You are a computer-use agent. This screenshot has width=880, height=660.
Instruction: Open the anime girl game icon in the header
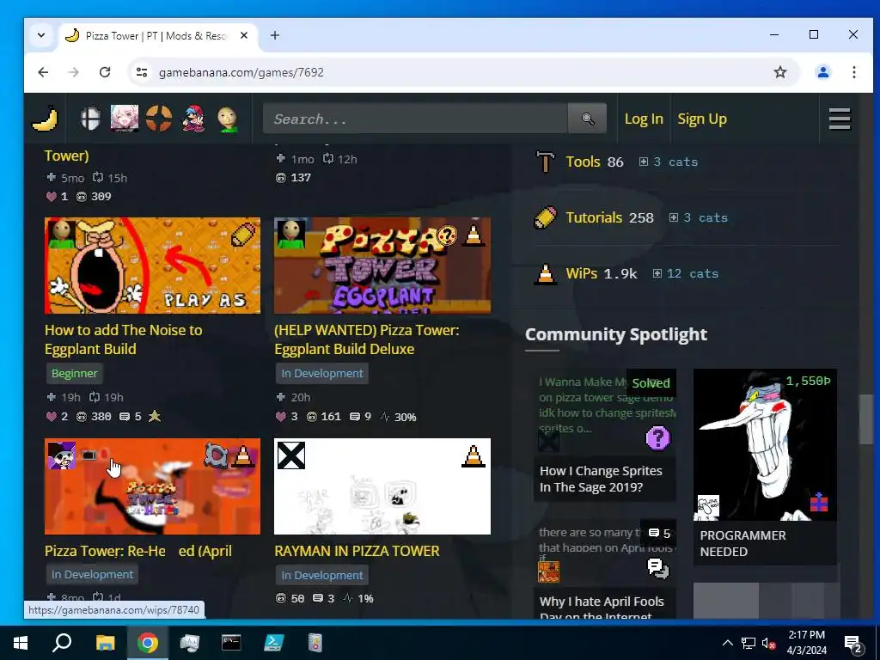click(125, 119)
